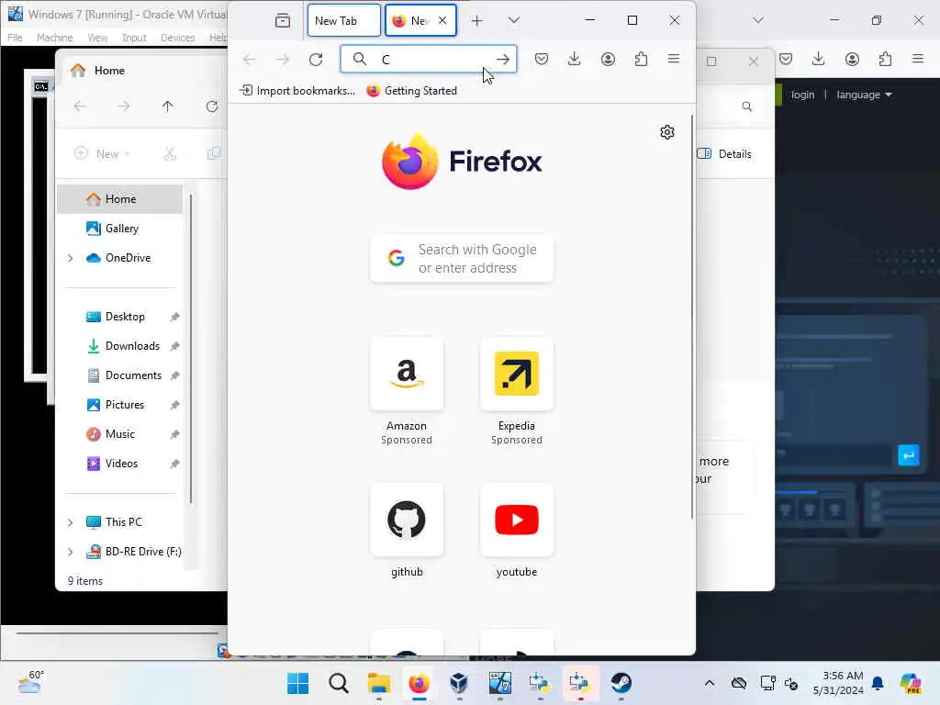
Task: Unpin Desktop using its pin icon
Action: coord(174,317)
